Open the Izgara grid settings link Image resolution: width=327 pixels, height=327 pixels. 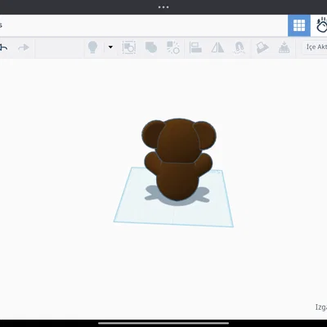point(321,307)
